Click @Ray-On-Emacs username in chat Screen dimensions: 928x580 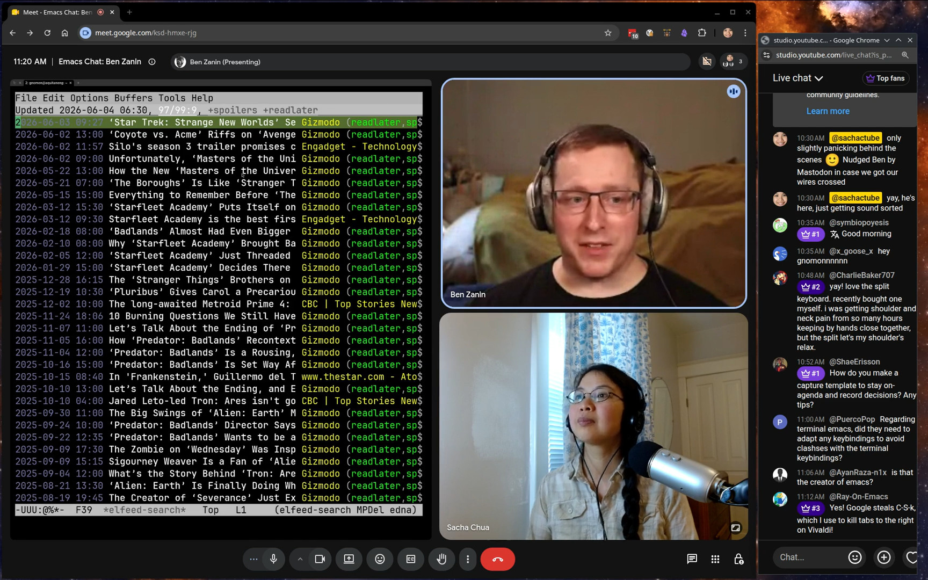pos(859,497)
